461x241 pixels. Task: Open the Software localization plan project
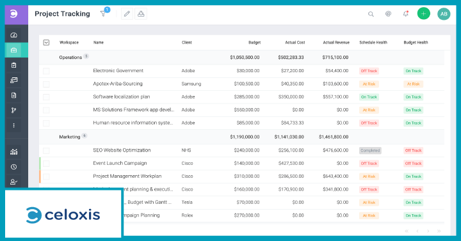[x=122, y=97]
